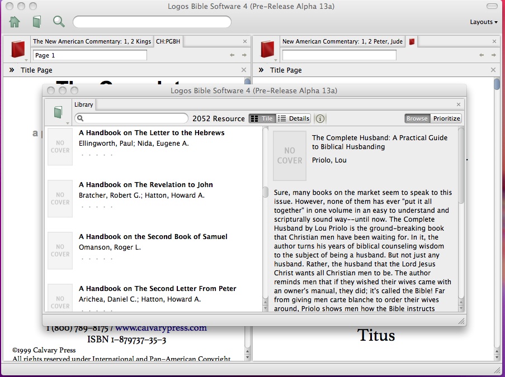
Task: Click down arrow of Library list scrollbar
Action: click(266, 308)
